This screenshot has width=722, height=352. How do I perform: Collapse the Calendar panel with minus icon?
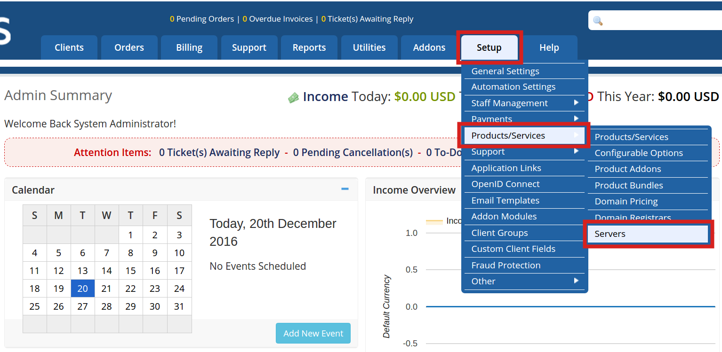[x=345, y=189]
